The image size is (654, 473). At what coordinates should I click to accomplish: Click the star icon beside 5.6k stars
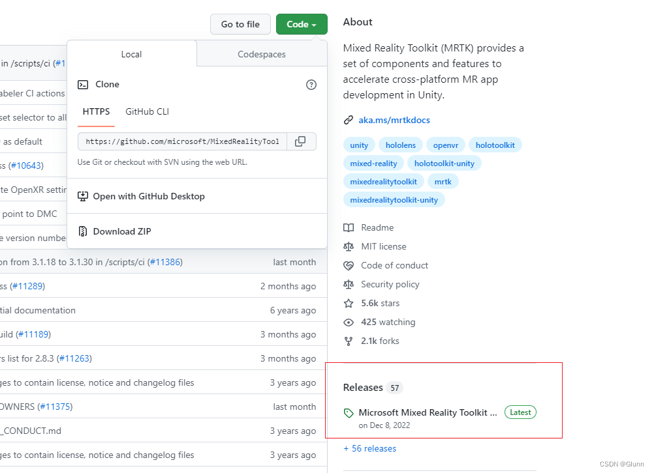pos(349,303)
